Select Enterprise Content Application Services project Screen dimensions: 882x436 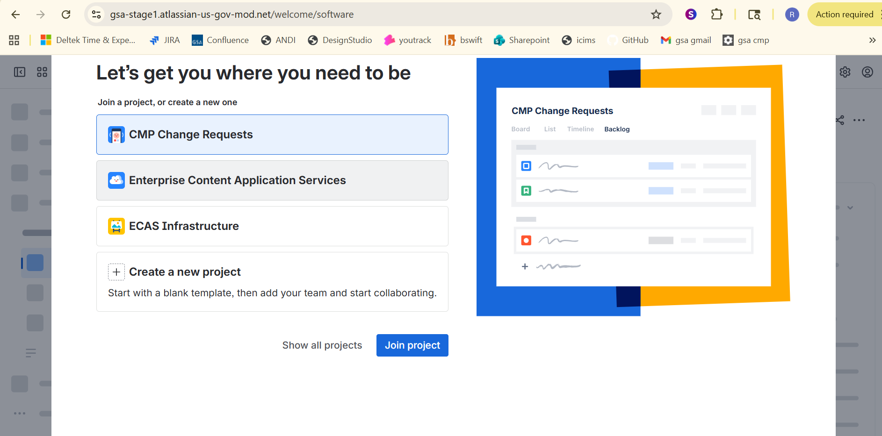pos(272,180)
